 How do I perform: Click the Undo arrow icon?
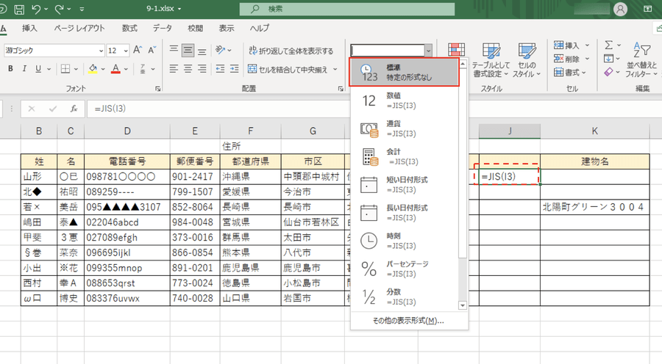coord(36,9)
